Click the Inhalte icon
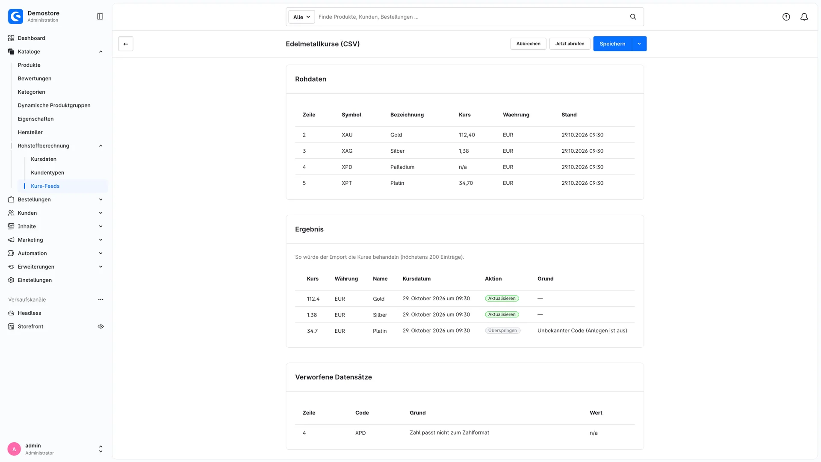 (x=11, y=227)
